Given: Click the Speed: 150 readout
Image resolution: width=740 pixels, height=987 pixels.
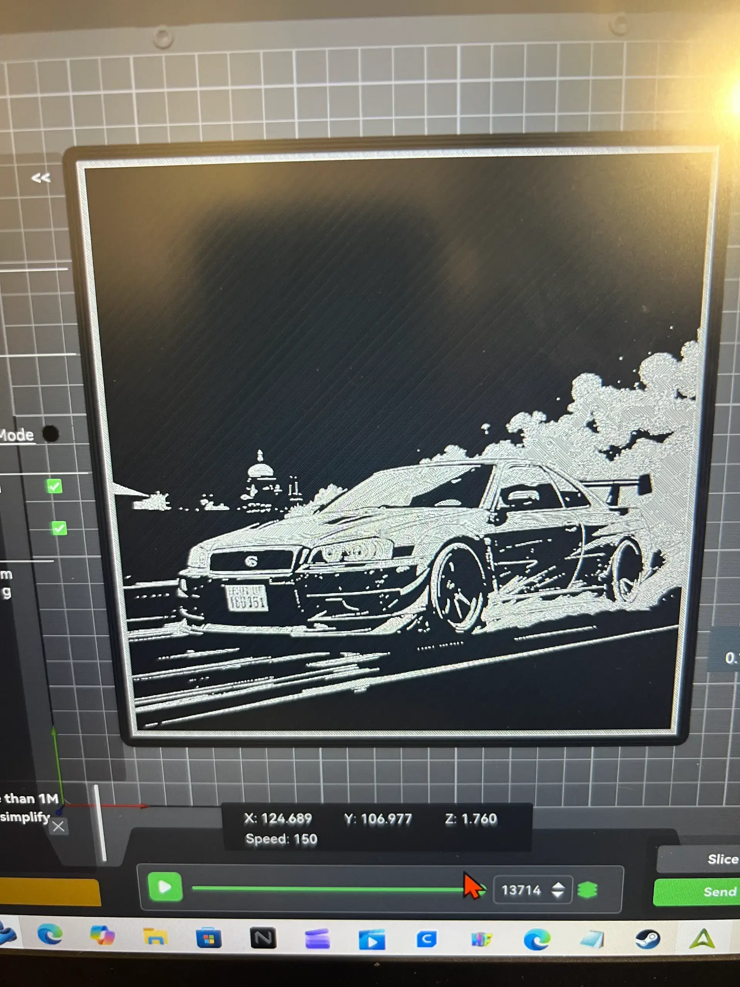Looking at the screenshot, I should [281, 839].
